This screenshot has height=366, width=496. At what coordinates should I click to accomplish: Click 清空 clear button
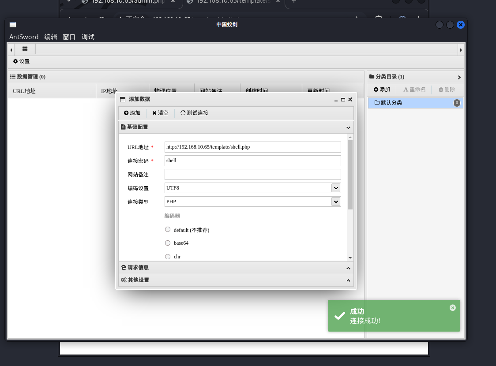point(160,113)
